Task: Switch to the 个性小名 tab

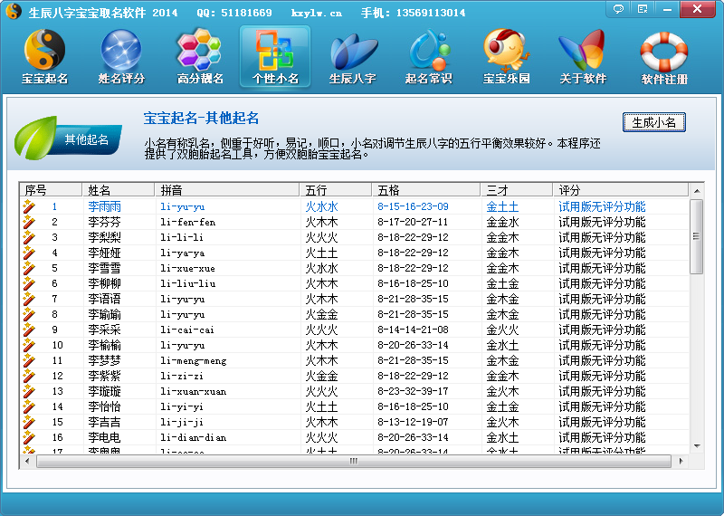Action: (x=275, y=56)
